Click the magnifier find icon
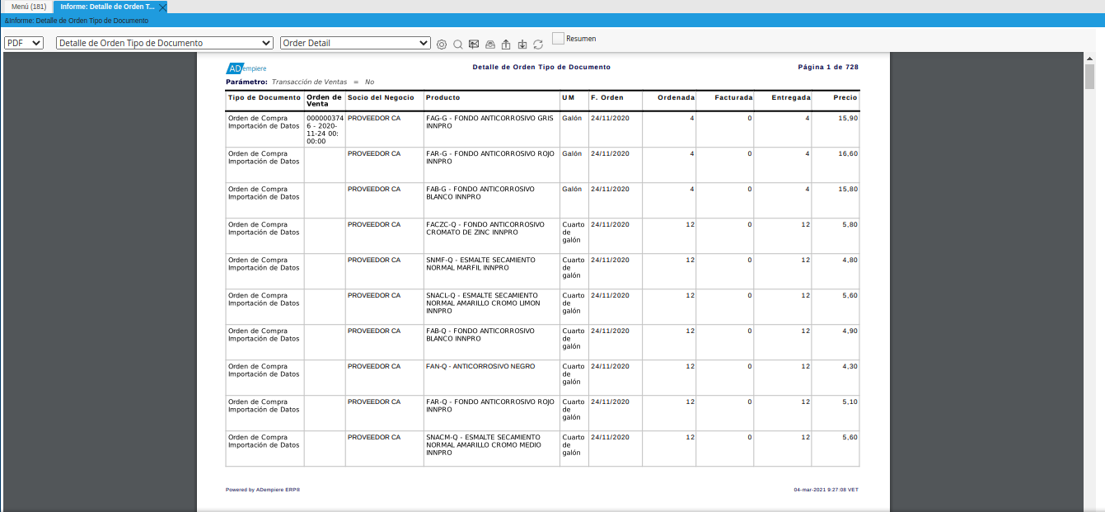1105x512 pixels. coord(458,44)
